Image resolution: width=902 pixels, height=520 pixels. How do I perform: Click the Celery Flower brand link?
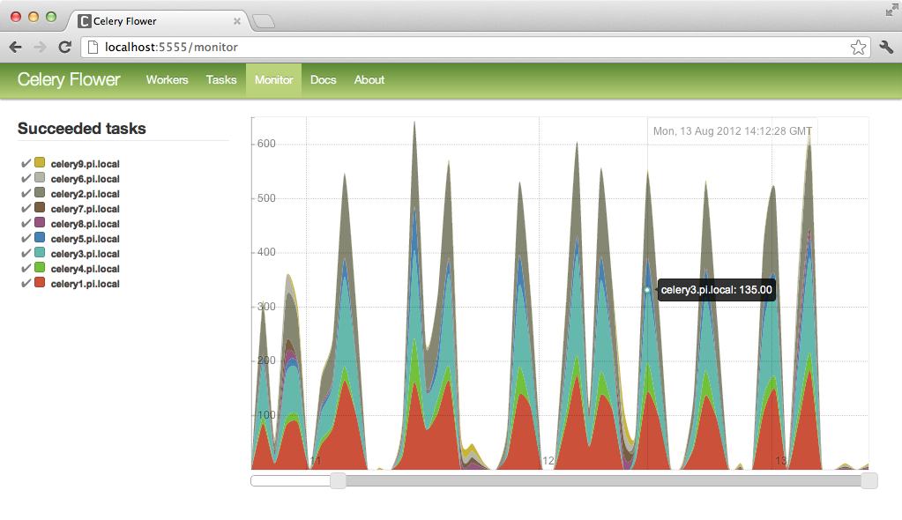click(68, 79)
